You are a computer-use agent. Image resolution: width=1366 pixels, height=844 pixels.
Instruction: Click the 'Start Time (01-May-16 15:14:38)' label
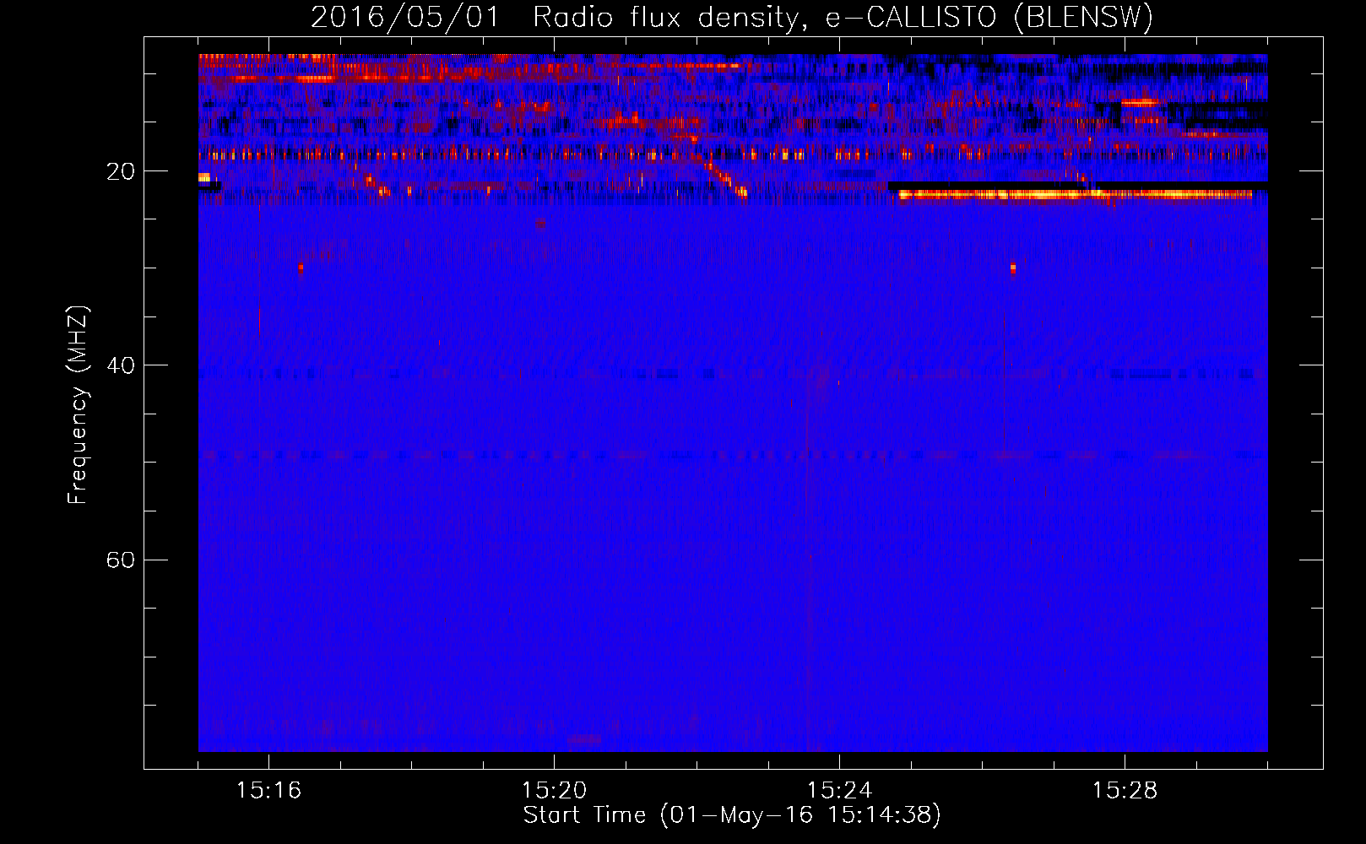(x=731, y=815)
